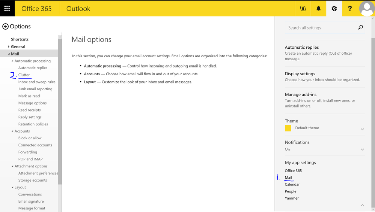The image size is (375, 212).
Task: Open Retention policies
Action: (x=33, y=124)
